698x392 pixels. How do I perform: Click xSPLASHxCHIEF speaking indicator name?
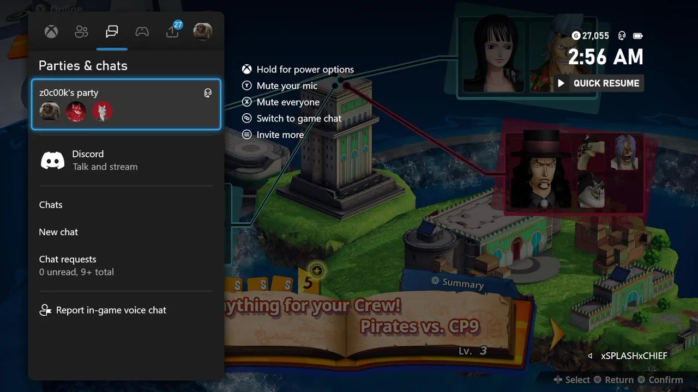(634, 356)
